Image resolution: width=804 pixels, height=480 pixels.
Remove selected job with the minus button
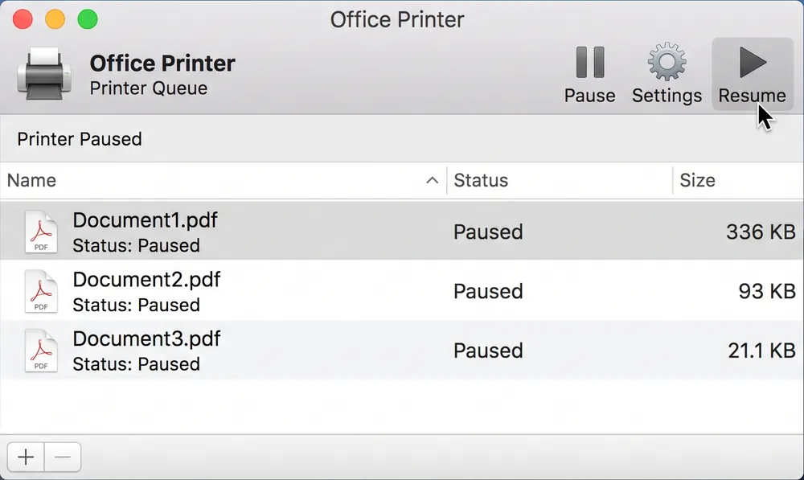63,457
